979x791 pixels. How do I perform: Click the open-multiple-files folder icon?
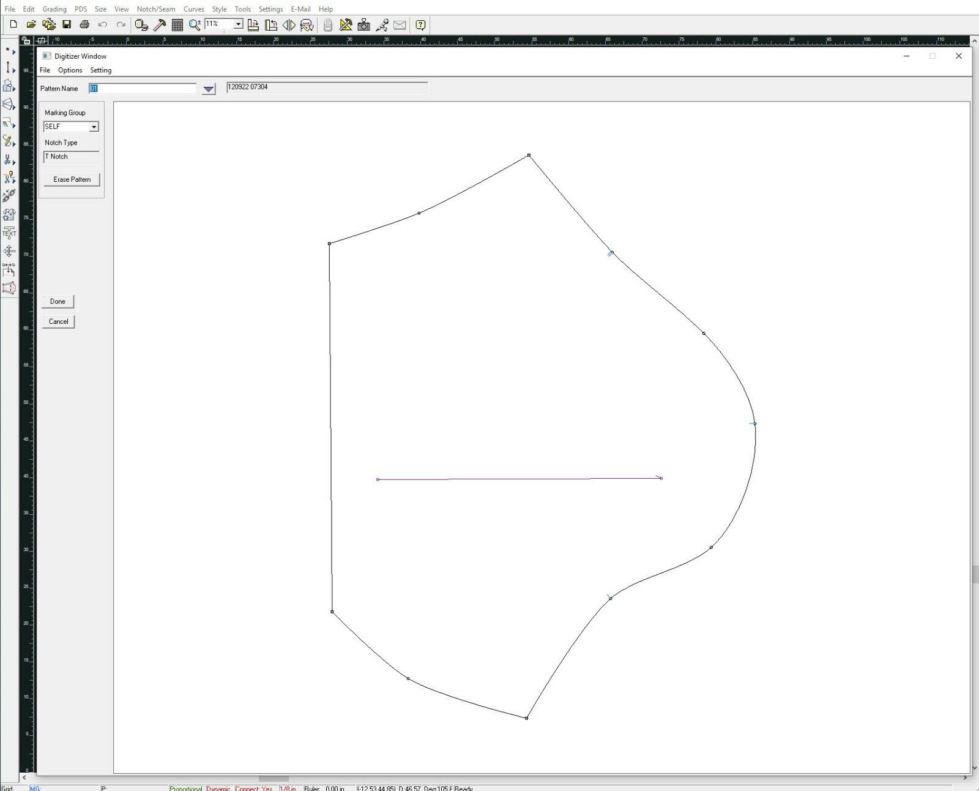click(49, 24)
